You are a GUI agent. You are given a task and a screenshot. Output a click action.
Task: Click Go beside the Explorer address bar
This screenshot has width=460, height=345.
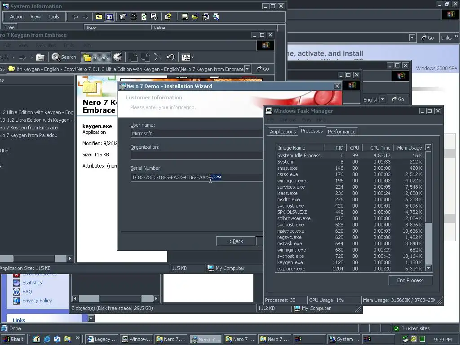point(262,69)
